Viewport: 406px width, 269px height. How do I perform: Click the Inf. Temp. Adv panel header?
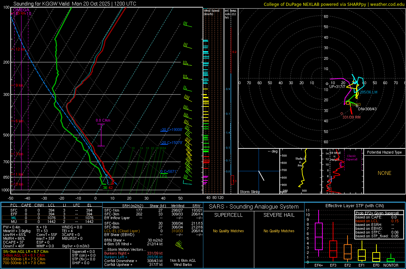tap(231, 14)
